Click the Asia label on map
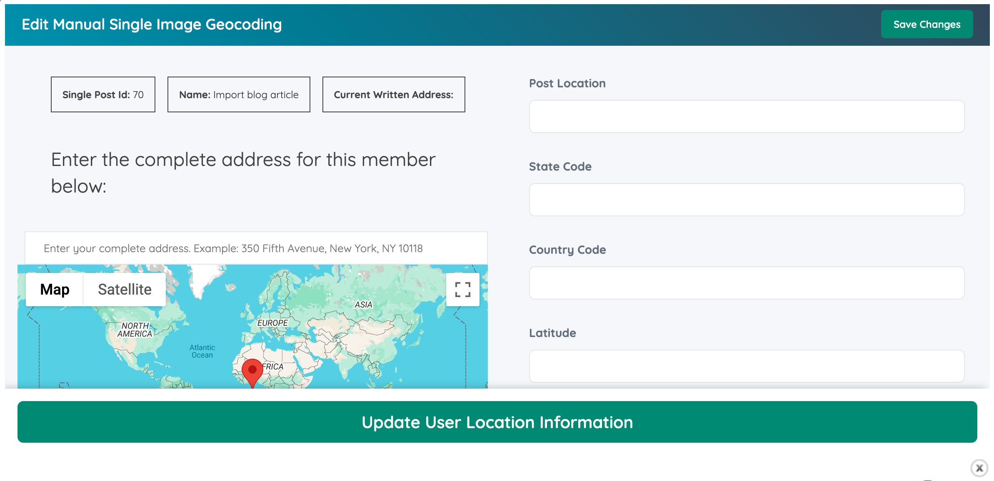 (363, 305)
